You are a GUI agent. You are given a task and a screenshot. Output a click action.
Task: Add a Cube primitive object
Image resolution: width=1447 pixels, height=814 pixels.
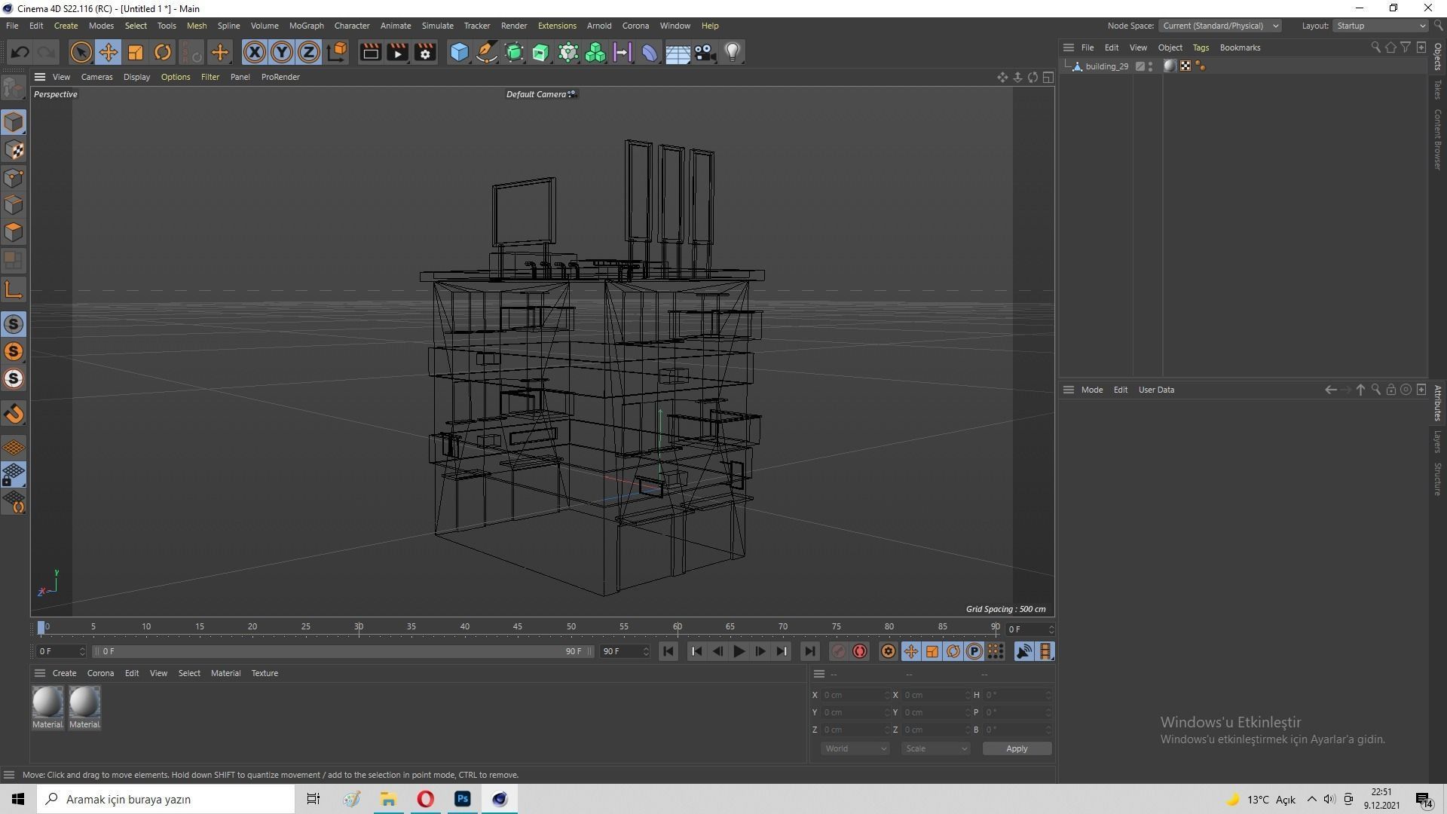pyautogui.click(x=459, y=52)
